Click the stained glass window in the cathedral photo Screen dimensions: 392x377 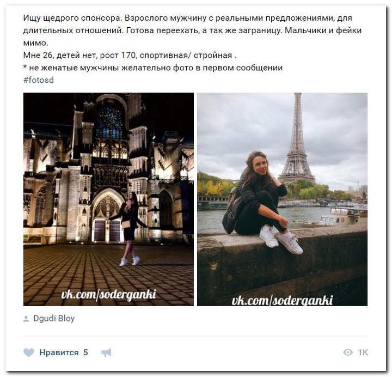(x=109, y=123)
